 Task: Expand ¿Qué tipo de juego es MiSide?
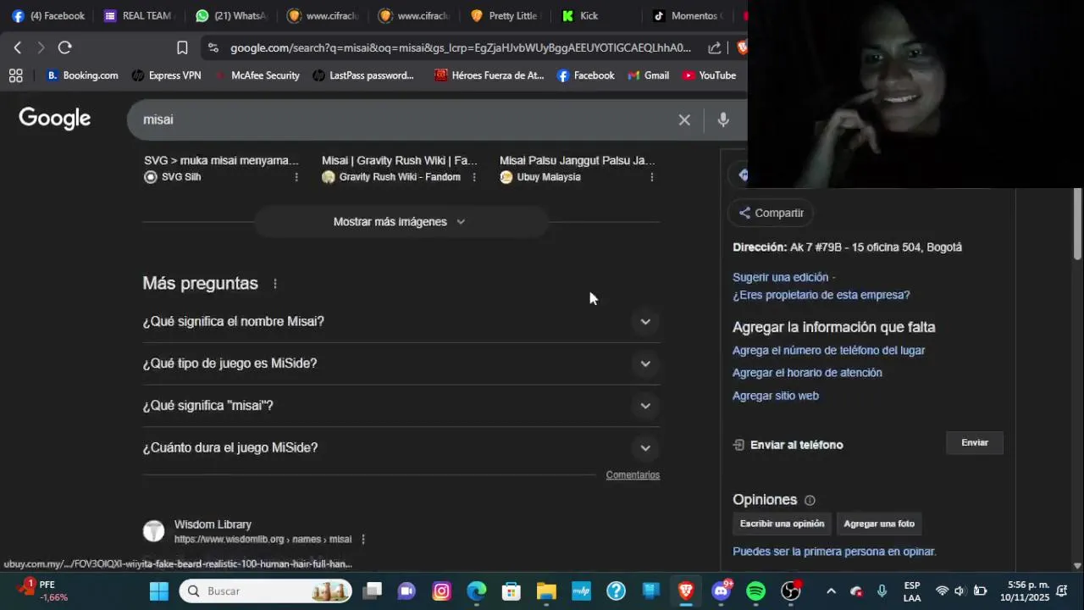[x=401, y=363]
